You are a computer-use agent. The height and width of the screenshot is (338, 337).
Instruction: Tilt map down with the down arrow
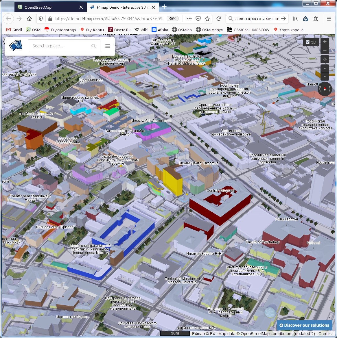click(325, 76)
